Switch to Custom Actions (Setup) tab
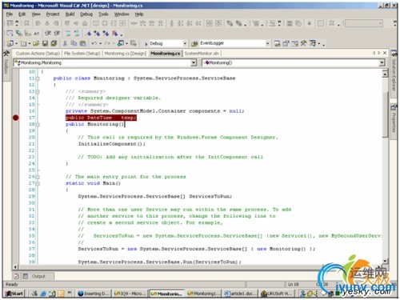Screen dimensions: 400x300 point(38,54)
